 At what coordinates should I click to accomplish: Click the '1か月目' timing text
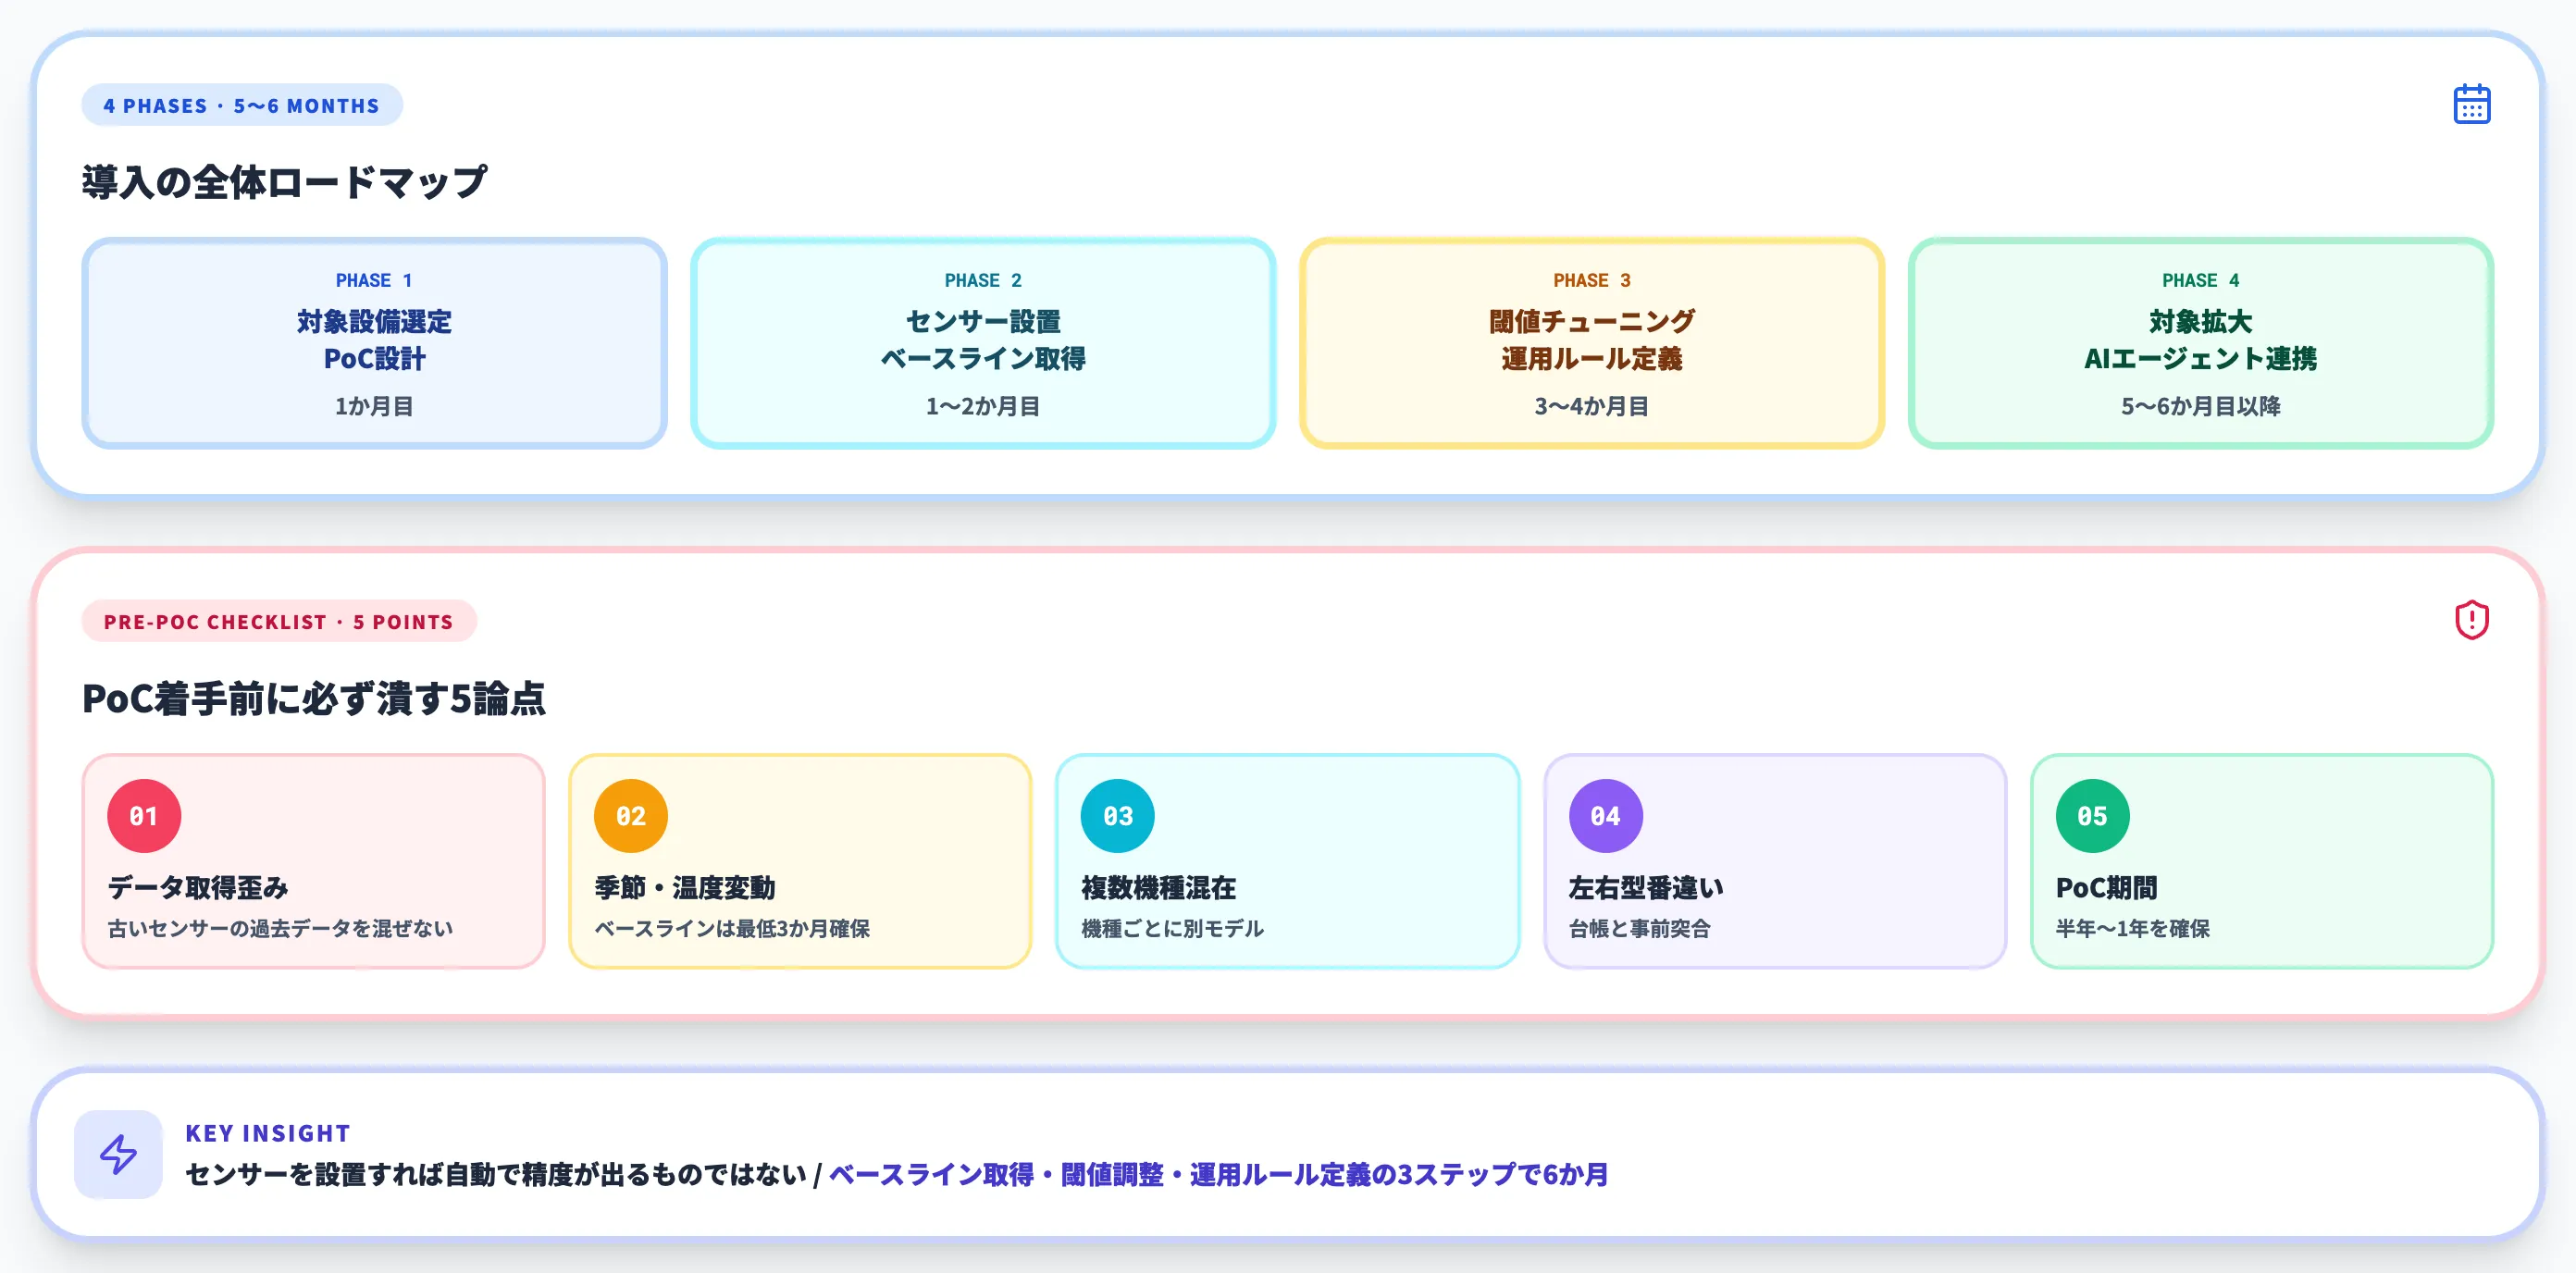[x=374, y=406]
